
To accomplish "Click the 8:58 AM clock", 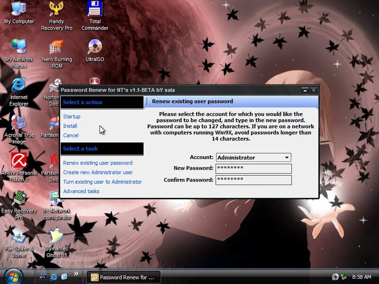I will pos(361,277).
